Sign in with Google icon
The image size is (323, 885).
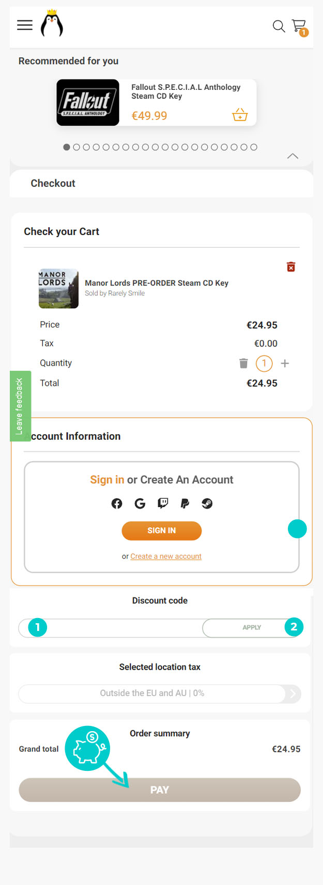point(140,503)
